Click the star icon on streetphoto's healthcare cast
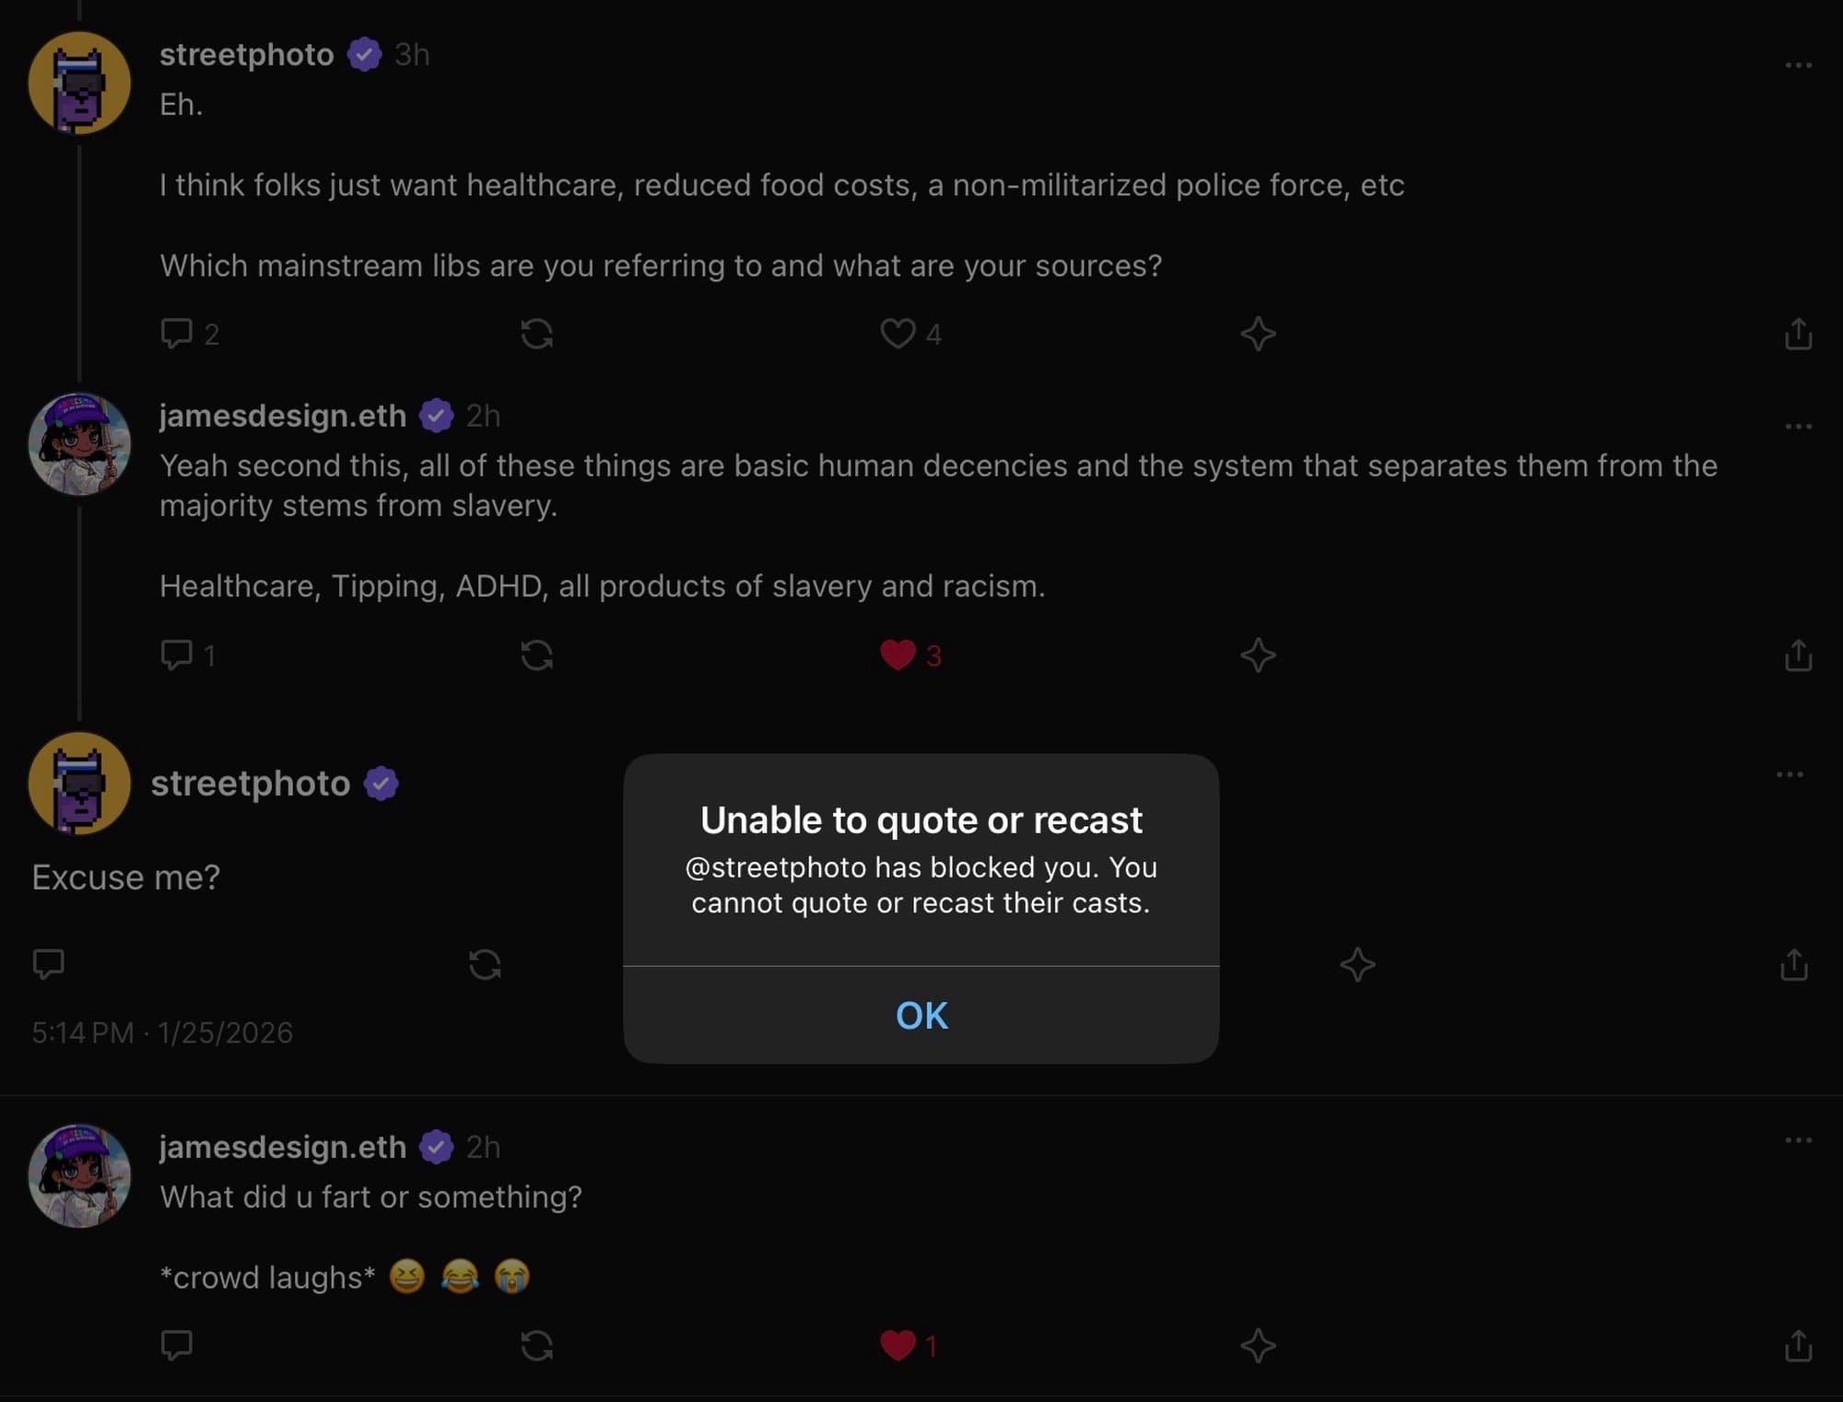Screen dimensions: 1843x1402 tap(1258, 333)
